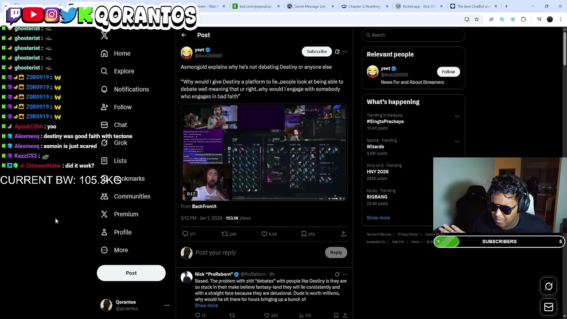Bookmark the post showing 279 bookmarks
The height and width of the screenshot is (319, 567).
click(x=304, y=234)
